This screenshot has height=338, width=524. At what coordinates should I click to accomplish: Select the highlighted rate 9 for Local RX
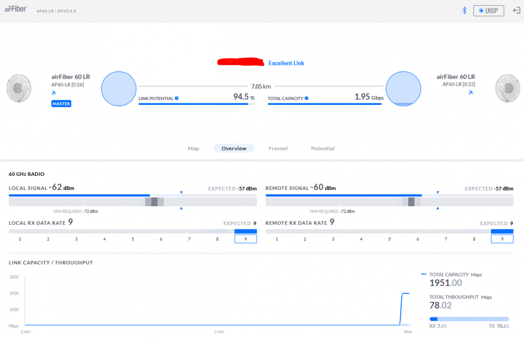click(x=245, y=238)
